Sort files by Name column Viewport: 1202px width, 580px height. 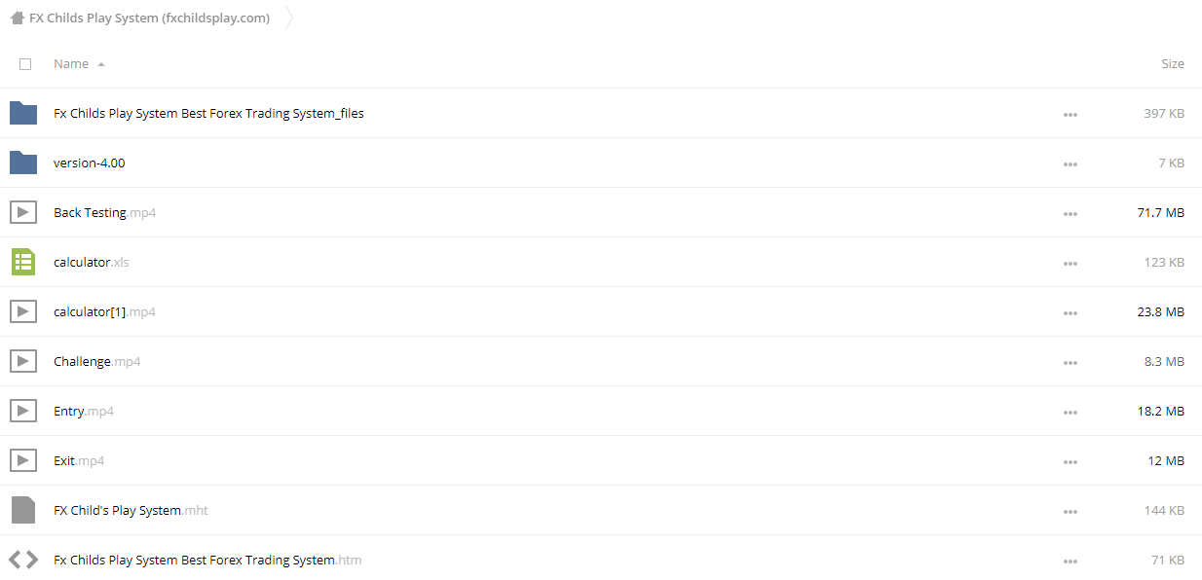point(71,64)
